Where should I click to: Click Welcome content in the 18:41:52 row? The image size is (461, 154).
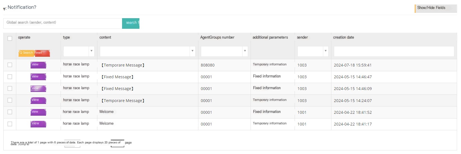106,112
